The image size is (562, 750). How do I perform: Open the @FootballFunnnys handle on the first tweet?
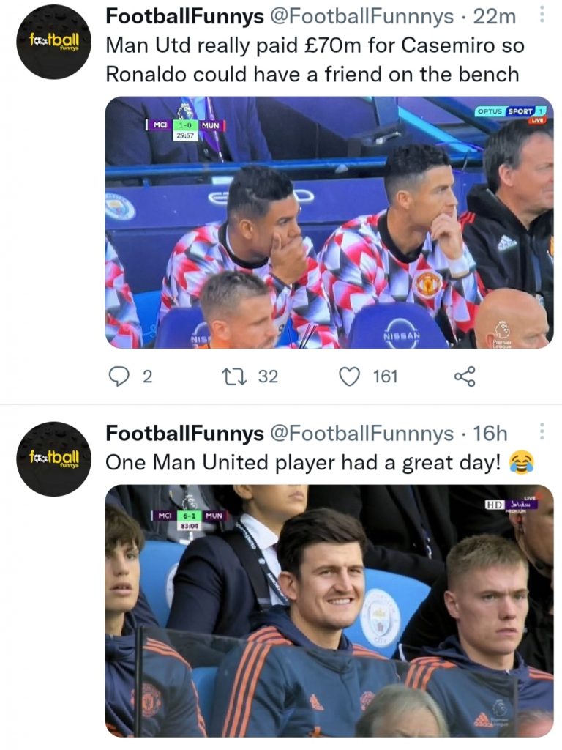(348, 17)
